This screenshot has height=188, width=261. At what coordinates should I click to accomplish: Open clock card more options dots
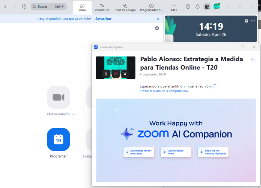click(253, 21)
